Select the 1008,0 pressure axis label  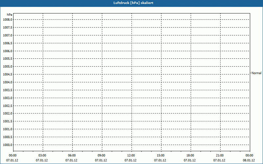(x=8, y=20)
